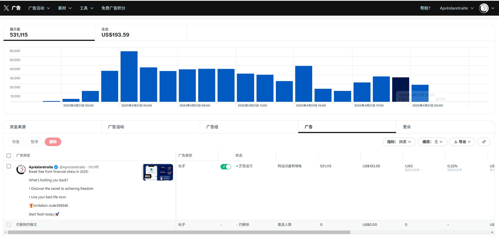Click the left arrow of the horizontal scrollbar

click(5, 232)
